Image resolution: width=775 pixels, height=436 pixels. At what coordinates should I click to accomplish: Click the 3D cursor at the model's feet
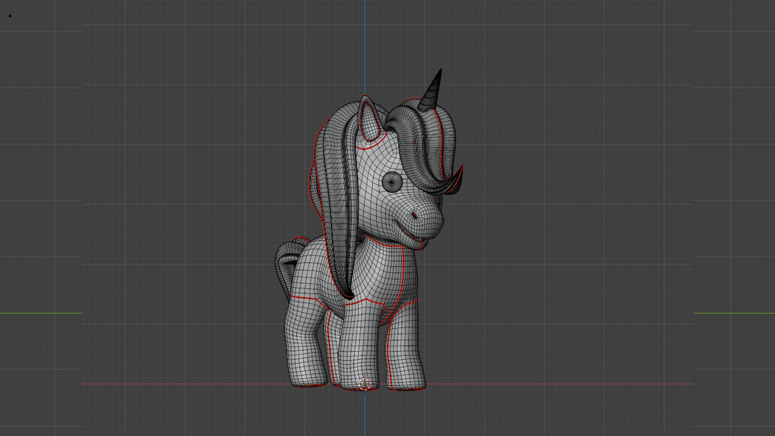click(364, 384)
